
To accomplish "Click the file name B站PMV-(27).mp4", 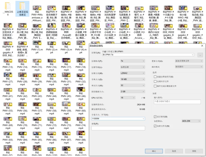I will point(8,82).
